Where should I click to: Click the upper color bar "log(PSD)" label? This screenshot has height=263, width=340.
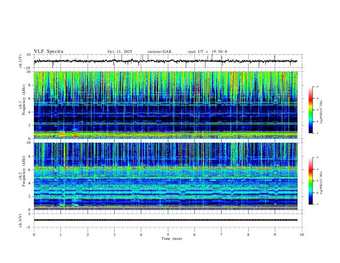(322, 112)
